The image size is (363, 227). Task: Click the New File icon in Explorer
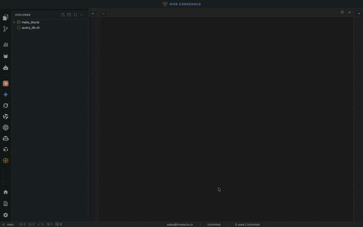tap(63, 15)
